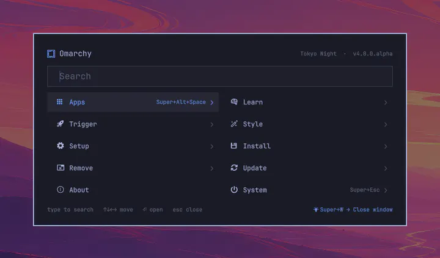Click the Setup gear icon

click(61, 146)
